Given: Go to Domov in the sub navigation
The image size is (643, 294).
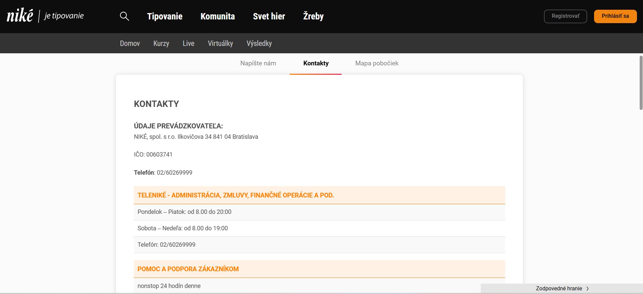Looking at the screenshot, I should point(130,43).
